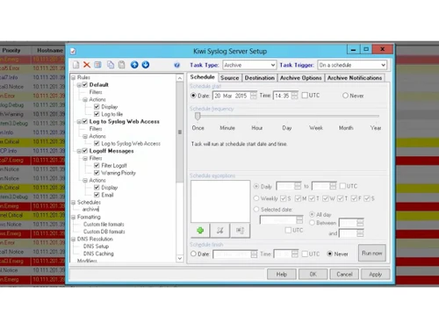The height and width of the screenshot is (329, 439).
Task: Click the schedule frequency slider handle
Action: click(x=198, y=116)
